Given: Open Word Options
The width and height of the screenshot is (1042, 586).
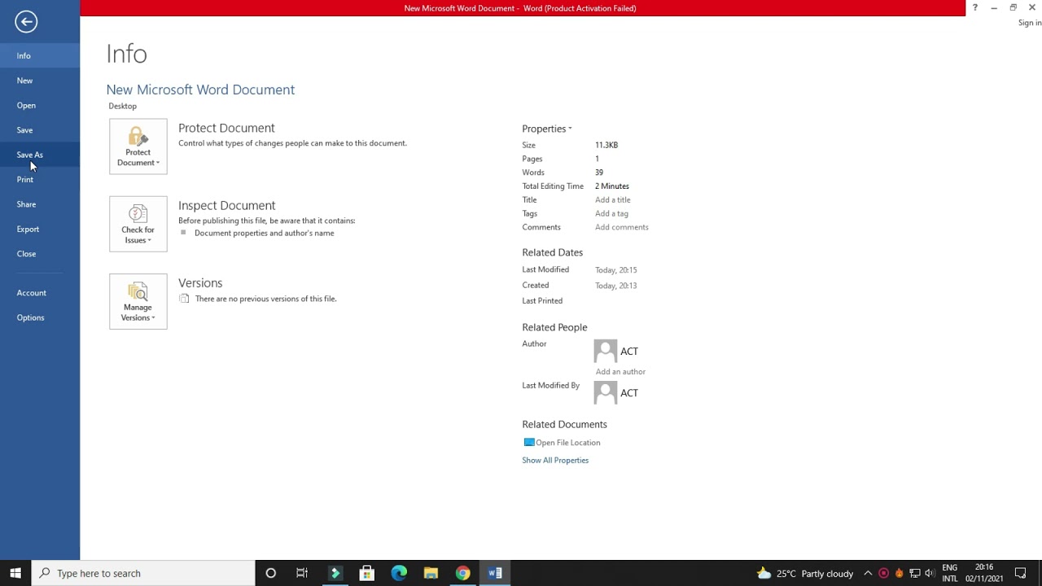Looking at the screenshot, I should click(40, 317).
